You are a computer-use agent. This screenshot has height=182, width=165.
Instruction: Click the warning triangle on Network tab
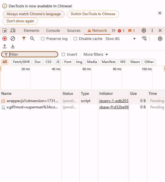pyautogui.click(x=89, y=31)
